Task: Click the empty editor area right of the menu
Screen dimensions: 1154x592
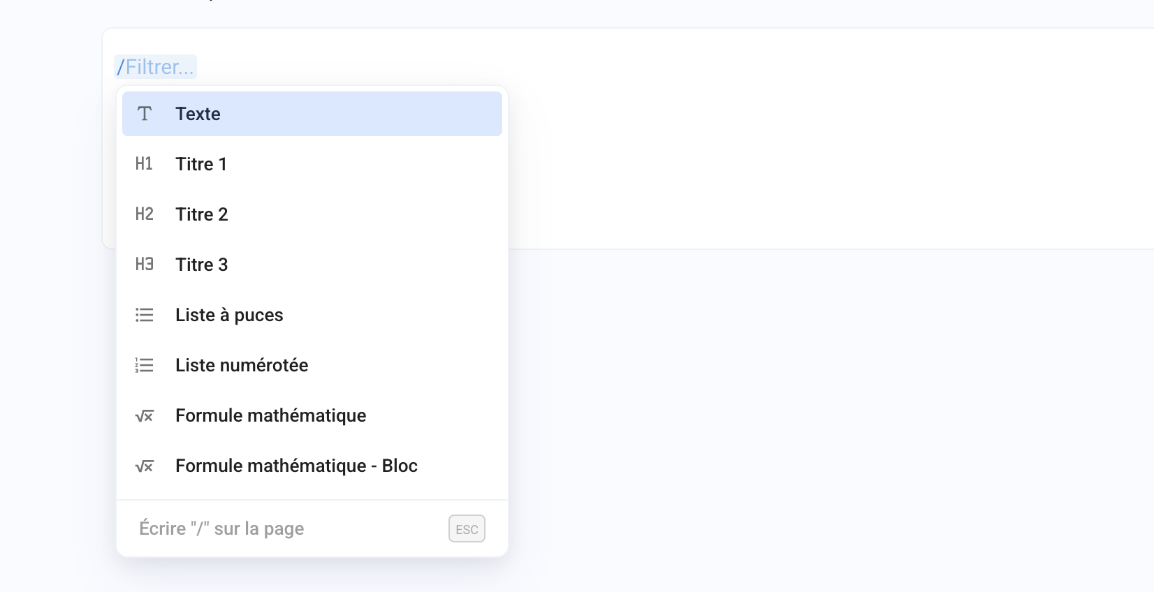Action: [x=803, y=140]
